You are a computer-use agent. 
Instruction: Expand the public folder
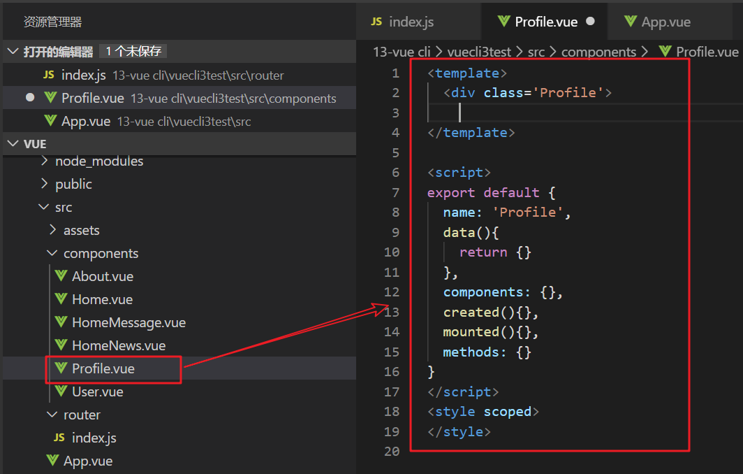click(x=45, y=184)
